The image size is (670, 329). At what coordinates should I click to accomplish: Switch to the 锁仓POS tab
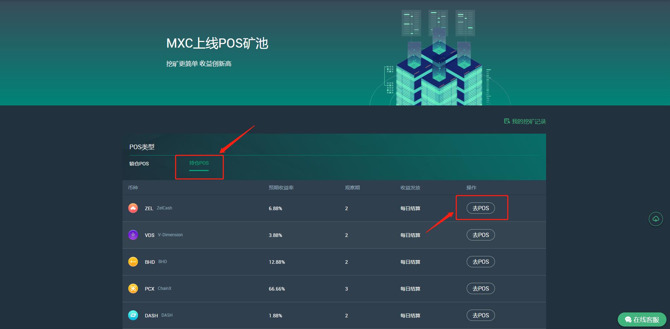139,164
